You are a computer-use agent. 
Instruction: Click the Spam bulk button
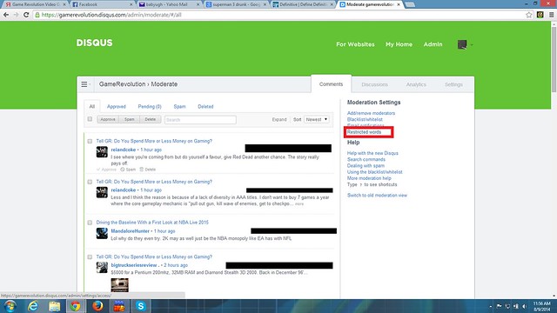click(130, 120)
